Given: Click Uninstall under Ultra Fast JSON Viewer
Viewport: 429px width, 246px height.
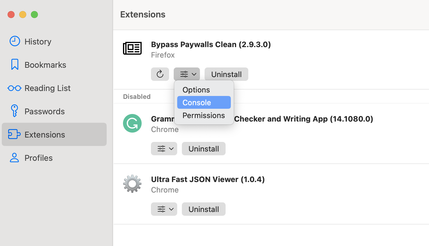Looking at the screenshot, I should click(203, 209).
